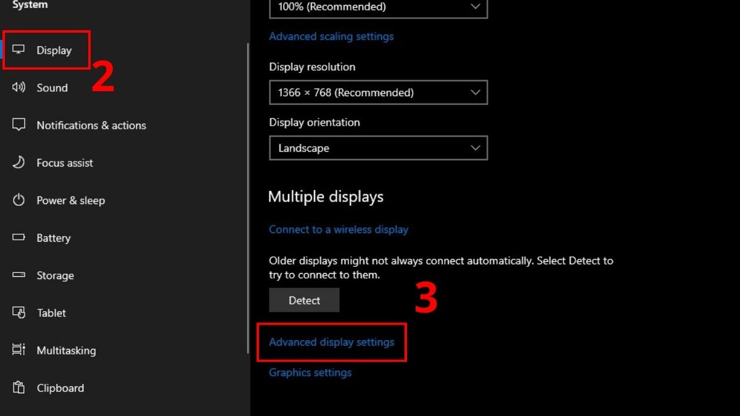Open Advanced scaling settings link
740x416 pixels.
point(331,36)
